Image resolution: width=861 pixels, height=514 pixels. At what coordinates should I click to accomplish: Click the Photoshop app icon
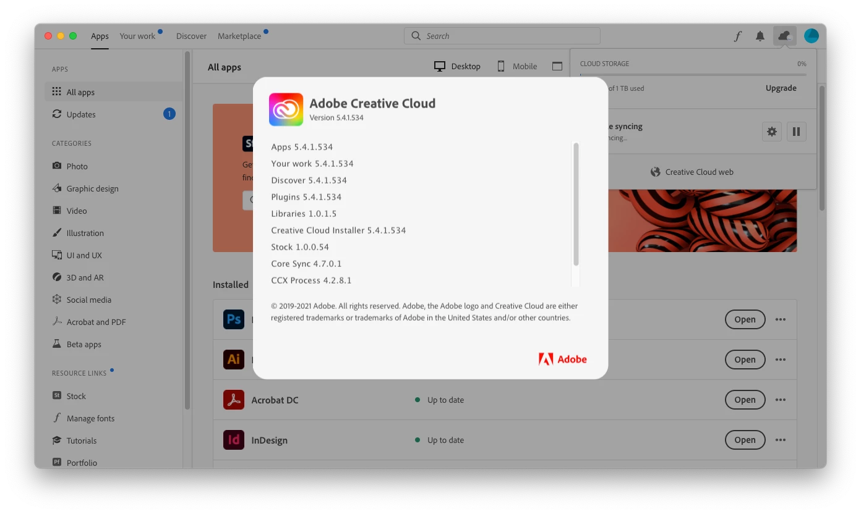point(234,319)
